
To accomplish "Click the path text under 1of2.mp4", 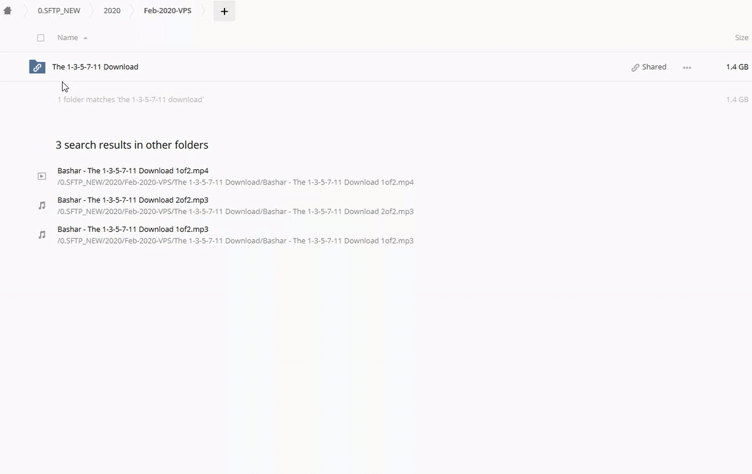I will (236, 182).
